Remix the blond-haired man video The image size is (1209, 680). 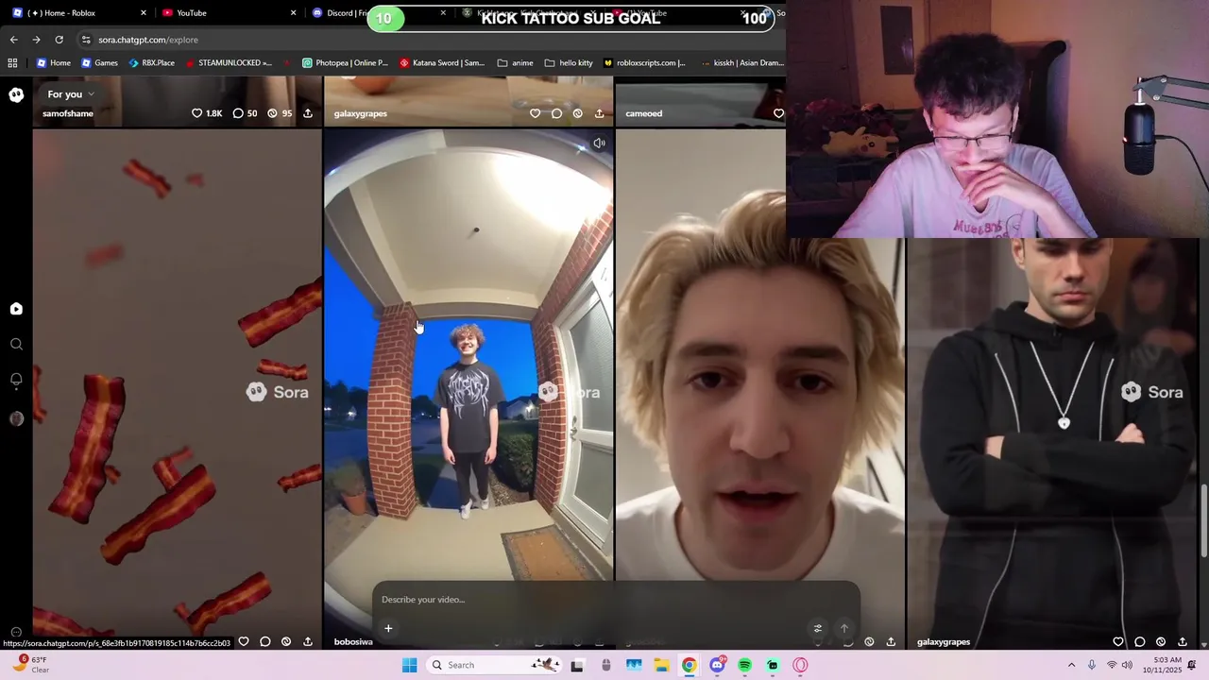coord(869,641)
